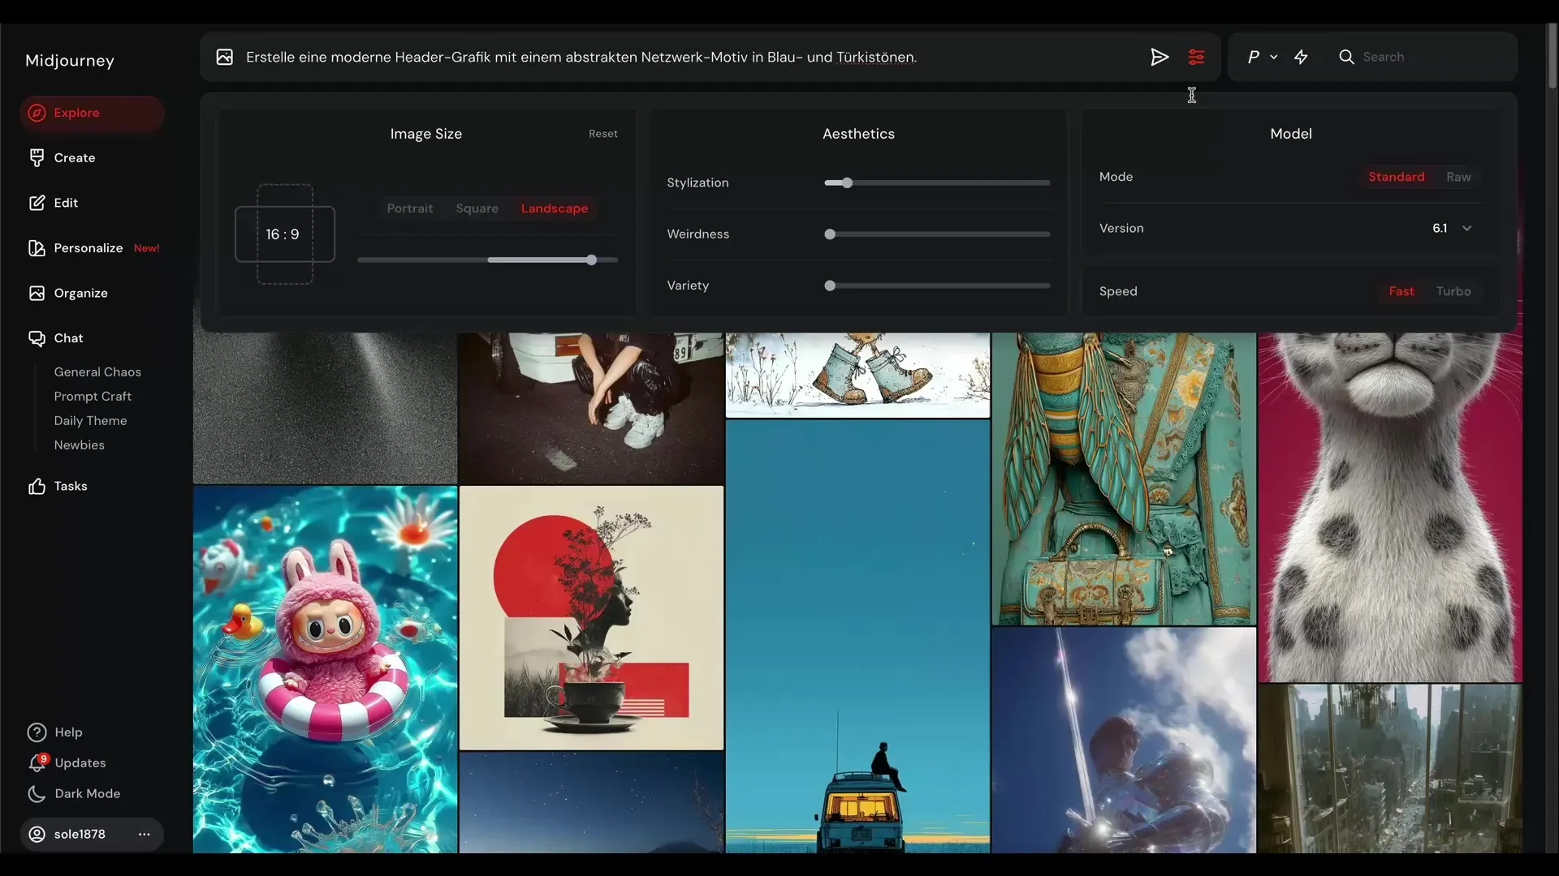Open the Personalize section
1559x876 pixels.
88,247
